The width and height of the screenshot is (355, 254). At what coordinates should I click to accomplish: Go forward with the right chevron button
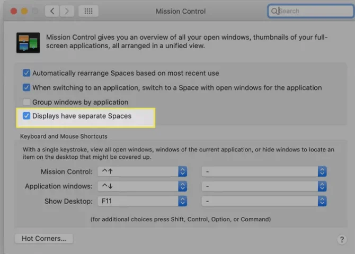[67, 11]
